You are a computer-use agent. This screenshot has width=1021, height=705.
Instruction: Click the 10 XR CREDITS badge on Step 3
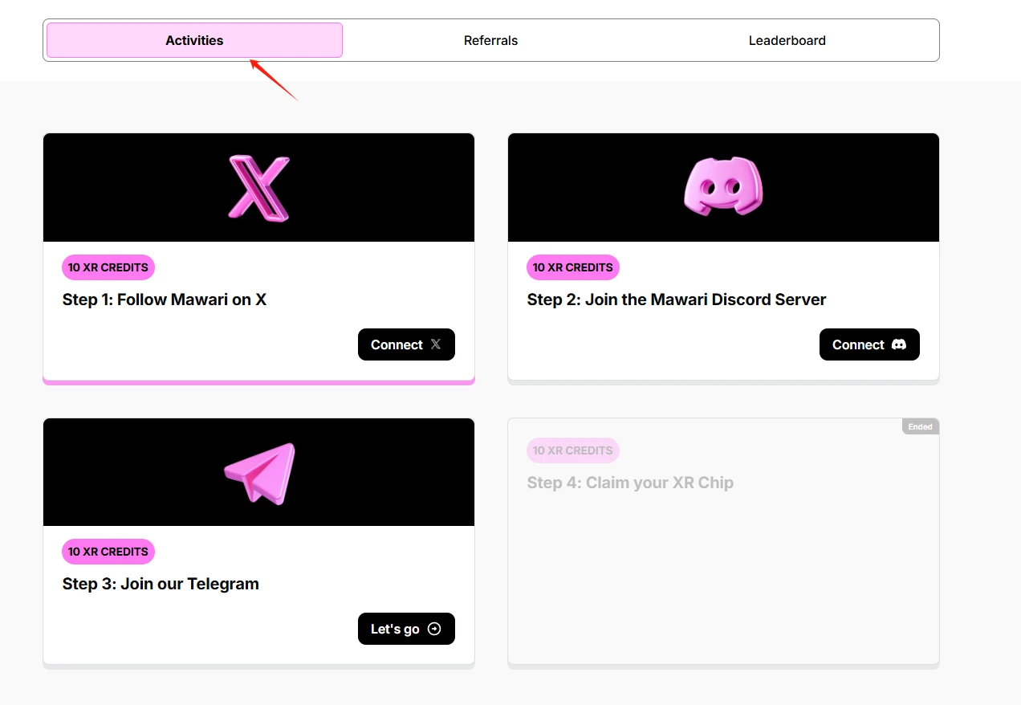108,552
